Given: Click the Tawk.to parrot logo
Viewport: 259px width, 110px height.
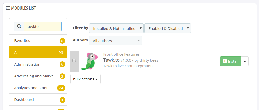Looking at the screenshot, I should coord(90,61).
